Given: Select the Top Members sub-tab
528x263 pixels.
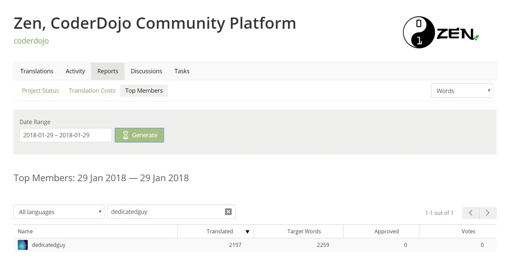Looking at the screenshot, I should (x=144, y=91).
